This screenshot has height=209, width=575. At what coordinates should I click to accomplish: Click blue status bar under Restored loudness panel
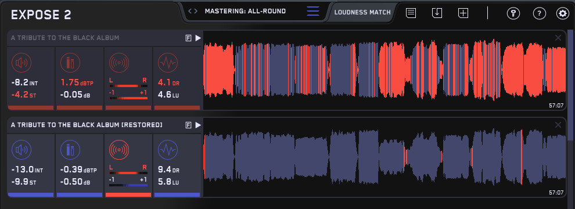[x=31, y=195]
